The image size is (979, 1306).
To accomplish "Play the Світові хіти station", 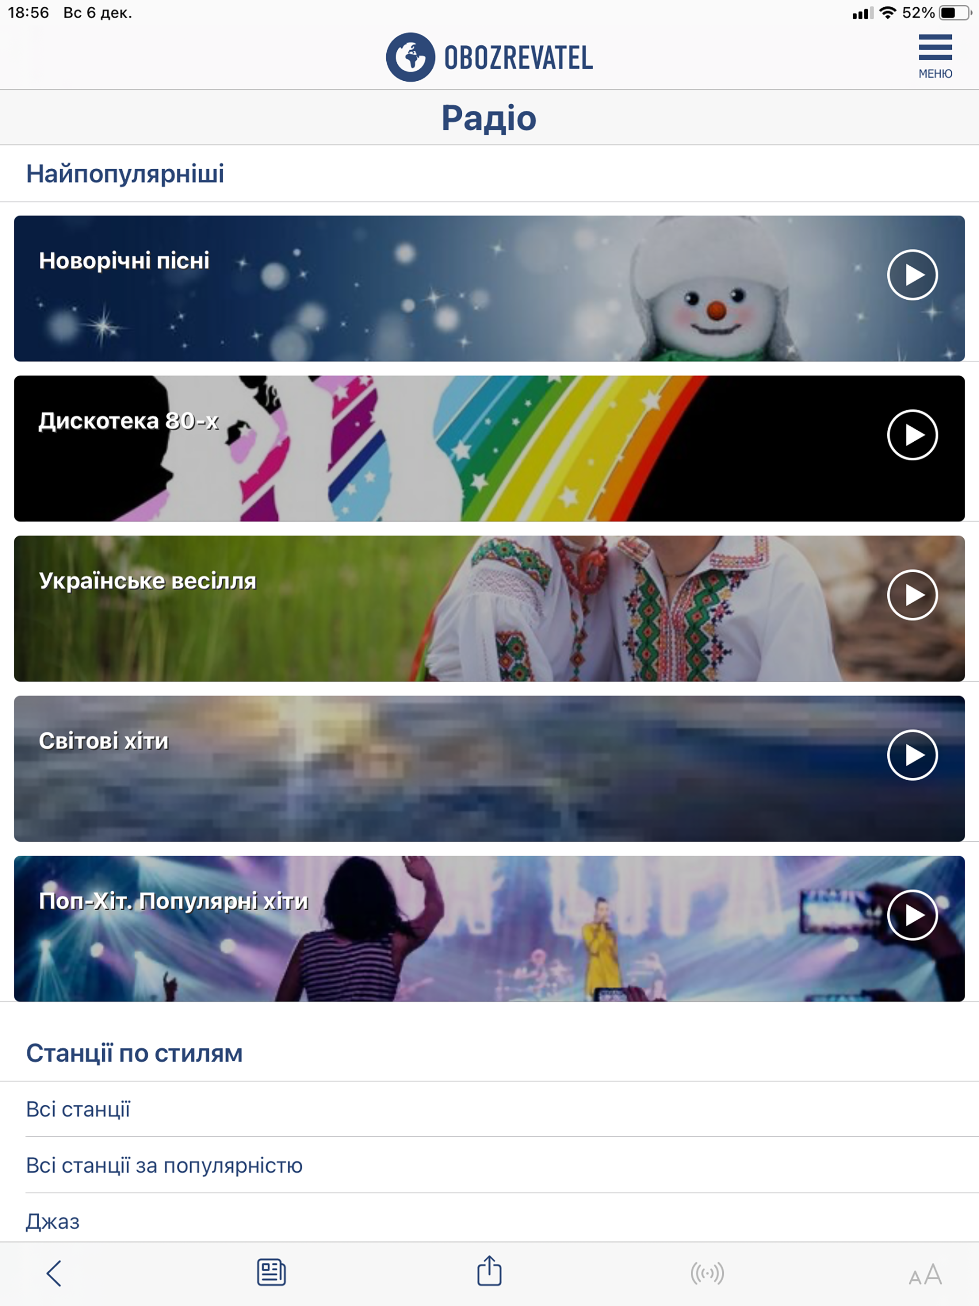I will click(x=912, y=755).
